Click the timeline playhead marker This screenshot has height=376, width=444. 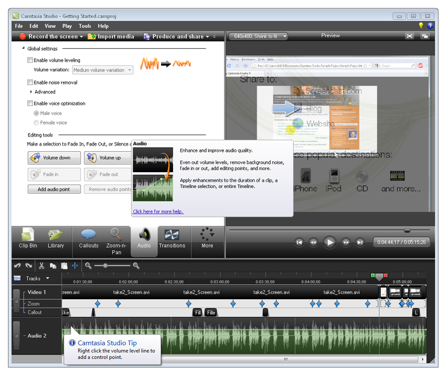379,276
